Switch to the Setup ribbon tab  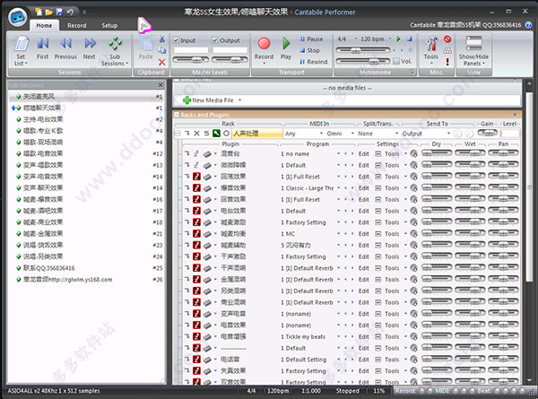[109, 25]
